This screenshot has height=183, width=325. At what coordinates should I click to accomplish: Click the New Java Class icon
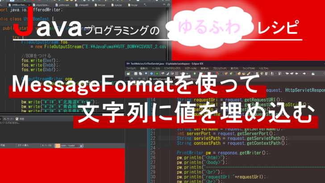231,74
